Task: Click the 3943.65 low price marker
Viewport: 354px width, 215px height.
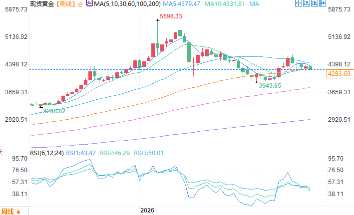Action: coord(270,86)
